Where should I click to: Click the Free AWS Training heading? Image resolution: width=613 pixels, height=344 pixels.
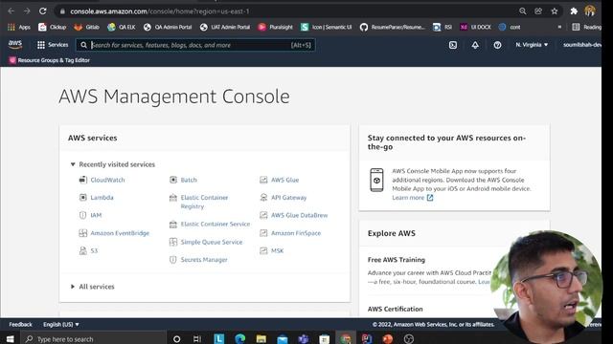tap(396, 259)
